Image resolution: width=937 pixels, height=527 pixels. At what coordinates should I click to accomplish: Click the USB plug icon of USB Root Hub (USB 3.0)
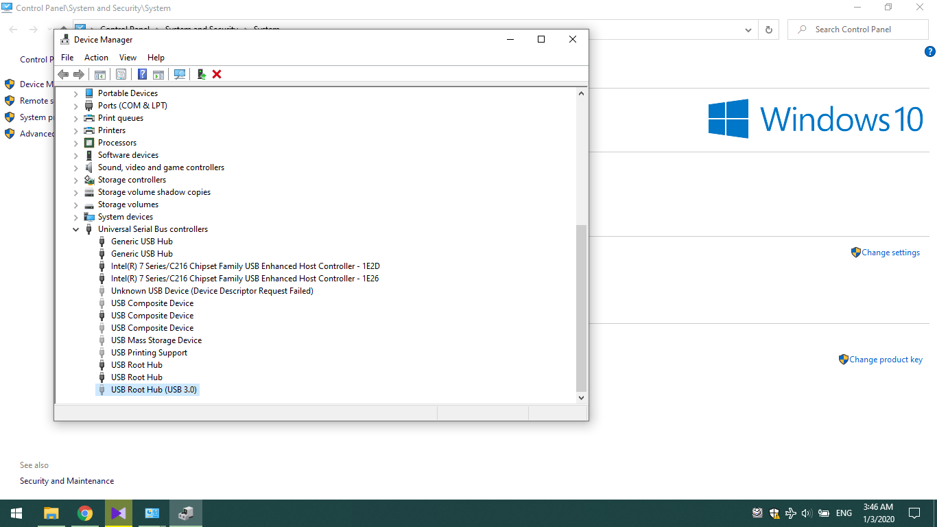pos(102,390)
